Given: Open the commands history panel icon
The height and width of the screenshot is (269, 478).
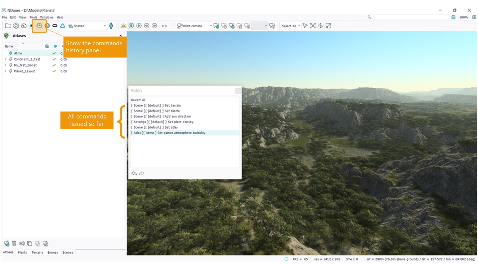Looking at the screenshot, I should click(39, 26).
